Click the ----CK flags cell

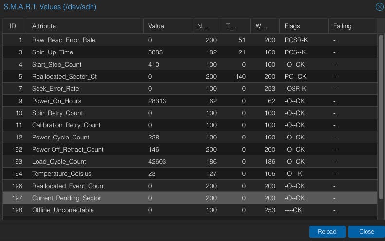point(293,210)
